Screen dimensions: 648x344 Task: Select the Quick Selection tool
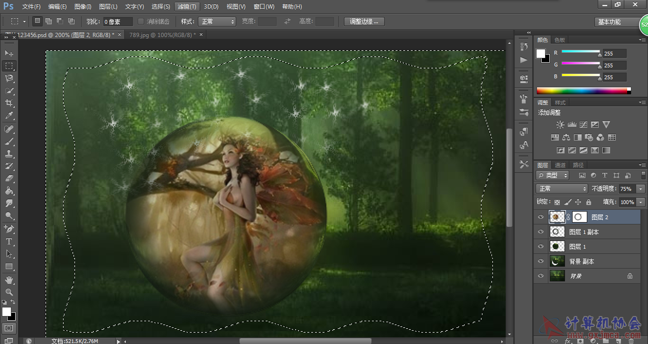pos(9,90)
